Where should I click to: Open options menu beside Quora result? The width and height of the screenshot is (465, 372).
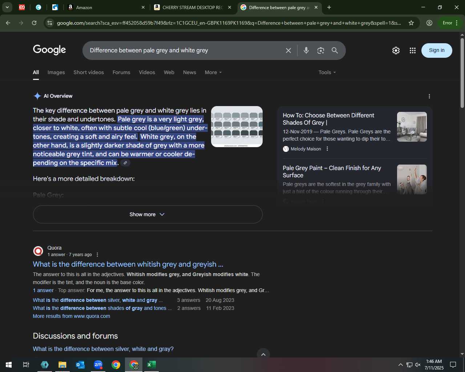97,255
